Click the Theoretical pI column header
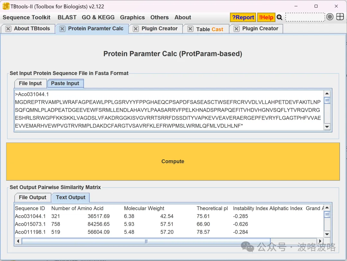 tap(212, 208)
